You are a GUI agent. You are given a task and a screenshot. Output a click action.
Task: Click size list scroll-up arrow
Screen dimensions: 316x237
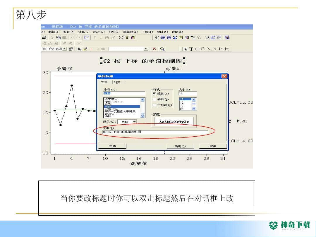pos(194,99)
